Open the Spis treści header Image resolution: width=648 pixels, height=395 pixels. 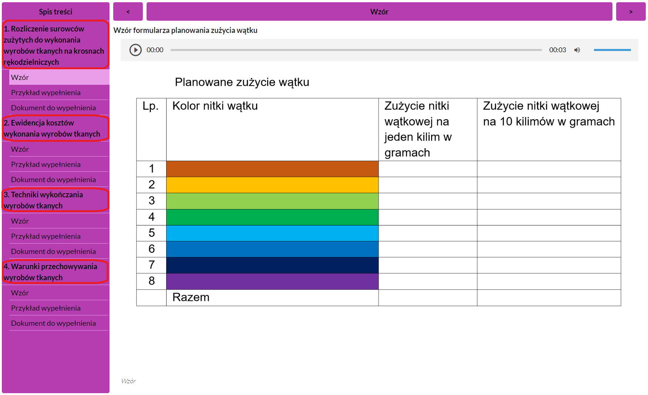[56, 11]
